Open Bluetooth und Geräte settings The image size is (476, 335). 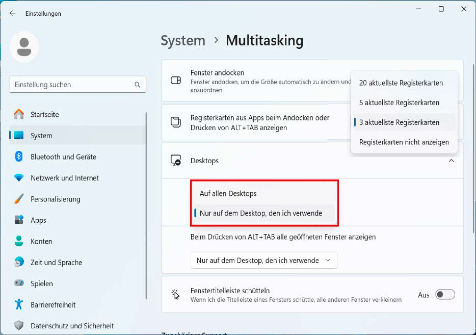click(77, 157)
